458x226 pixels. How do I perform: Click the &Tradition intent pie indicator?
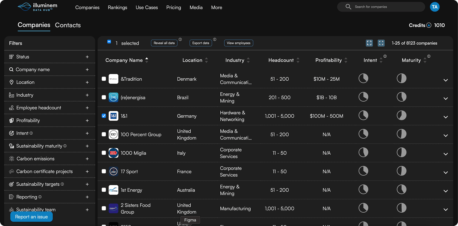(x=363, y=78)
